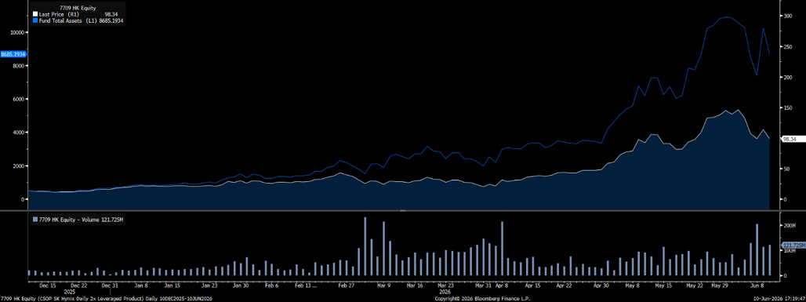Click the 'Jan 23' date label
The width and height of the screenshot is (806, 302).
tap(209, 284)
